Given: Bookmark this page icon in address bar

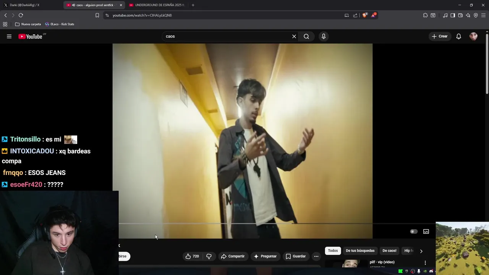Looking at the screenshot, I should (x=97, y=15).
